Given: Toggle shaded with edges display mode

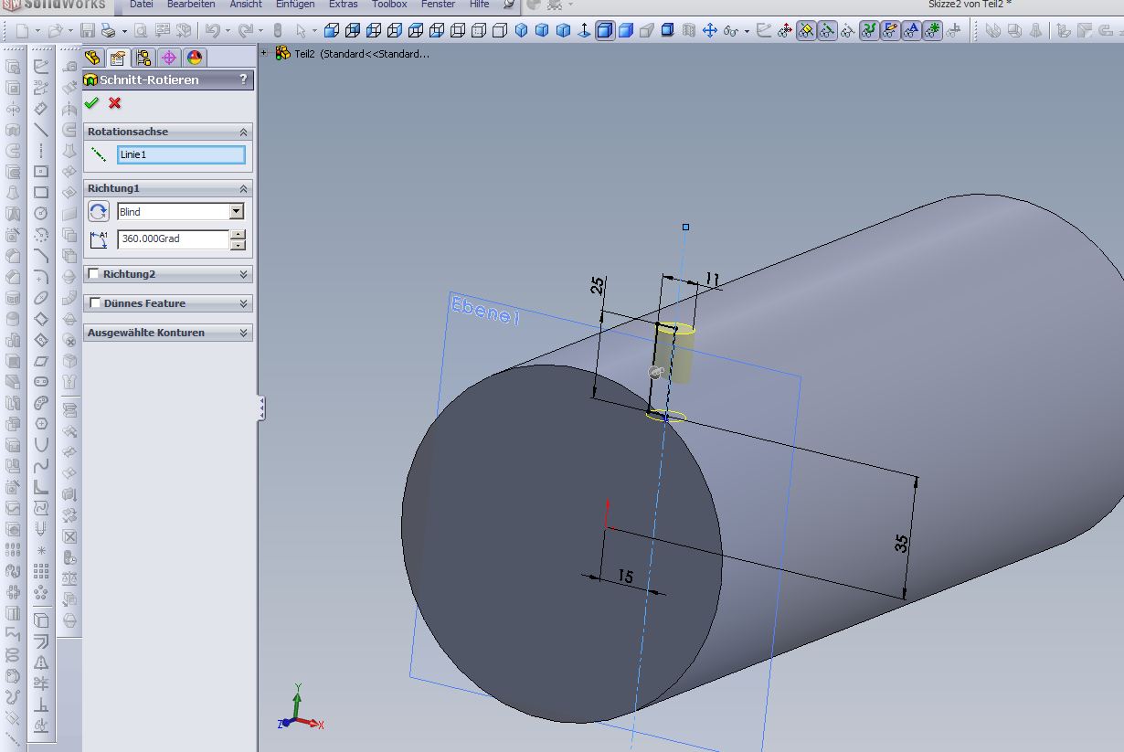Looking at the screenshot, I should (x=605, y=31).
